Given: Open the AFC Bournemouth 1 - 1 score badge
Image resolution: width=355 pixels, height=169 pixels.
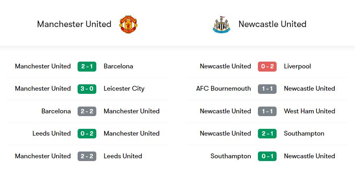Looking at the screenshot, I should coord(267,89).
